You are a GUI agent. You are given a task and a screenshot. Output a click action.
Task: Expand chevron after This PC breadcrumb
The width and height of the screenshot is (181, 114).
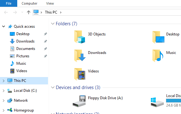point(61,12)
